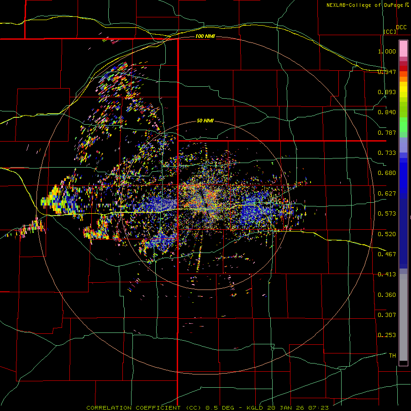Click the 50 NMI range ring label
The width and height of the screenshot is (411, 411).
point(205,121)
